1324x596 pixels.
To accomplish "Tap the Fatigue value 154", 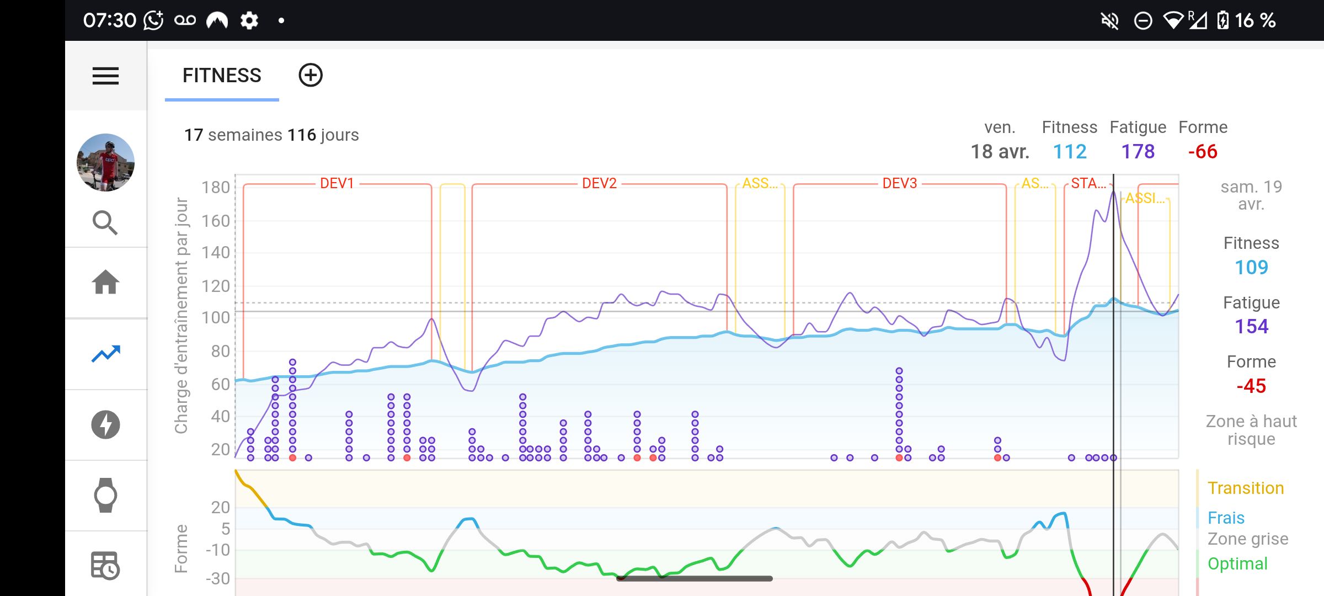I will [x=1251, y=327].
